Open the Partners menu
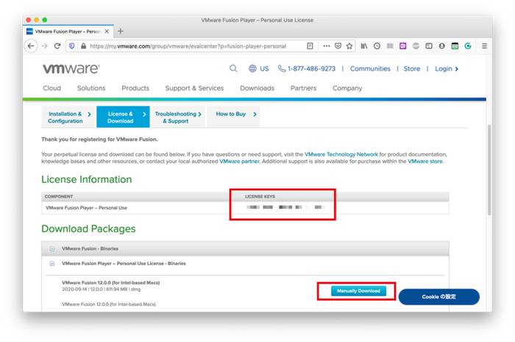 (x=303, y=88)
